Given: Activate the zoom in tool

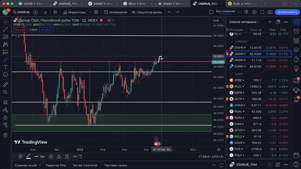Looking at the screenshot, I should point(5,92).
